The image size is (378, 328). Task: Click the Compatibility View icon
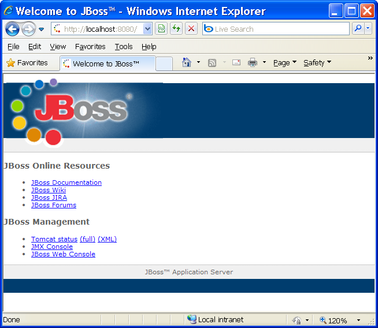click(x=161, y=29)
